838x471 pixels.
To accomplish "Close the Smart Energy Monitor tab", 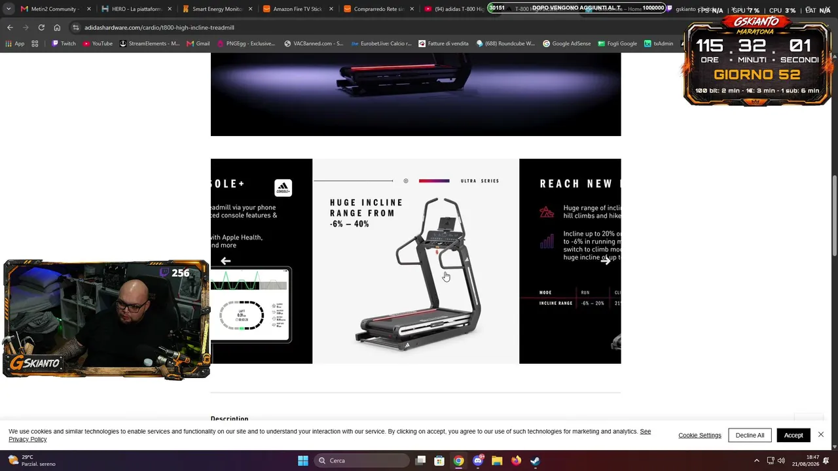I will [251, 9].
